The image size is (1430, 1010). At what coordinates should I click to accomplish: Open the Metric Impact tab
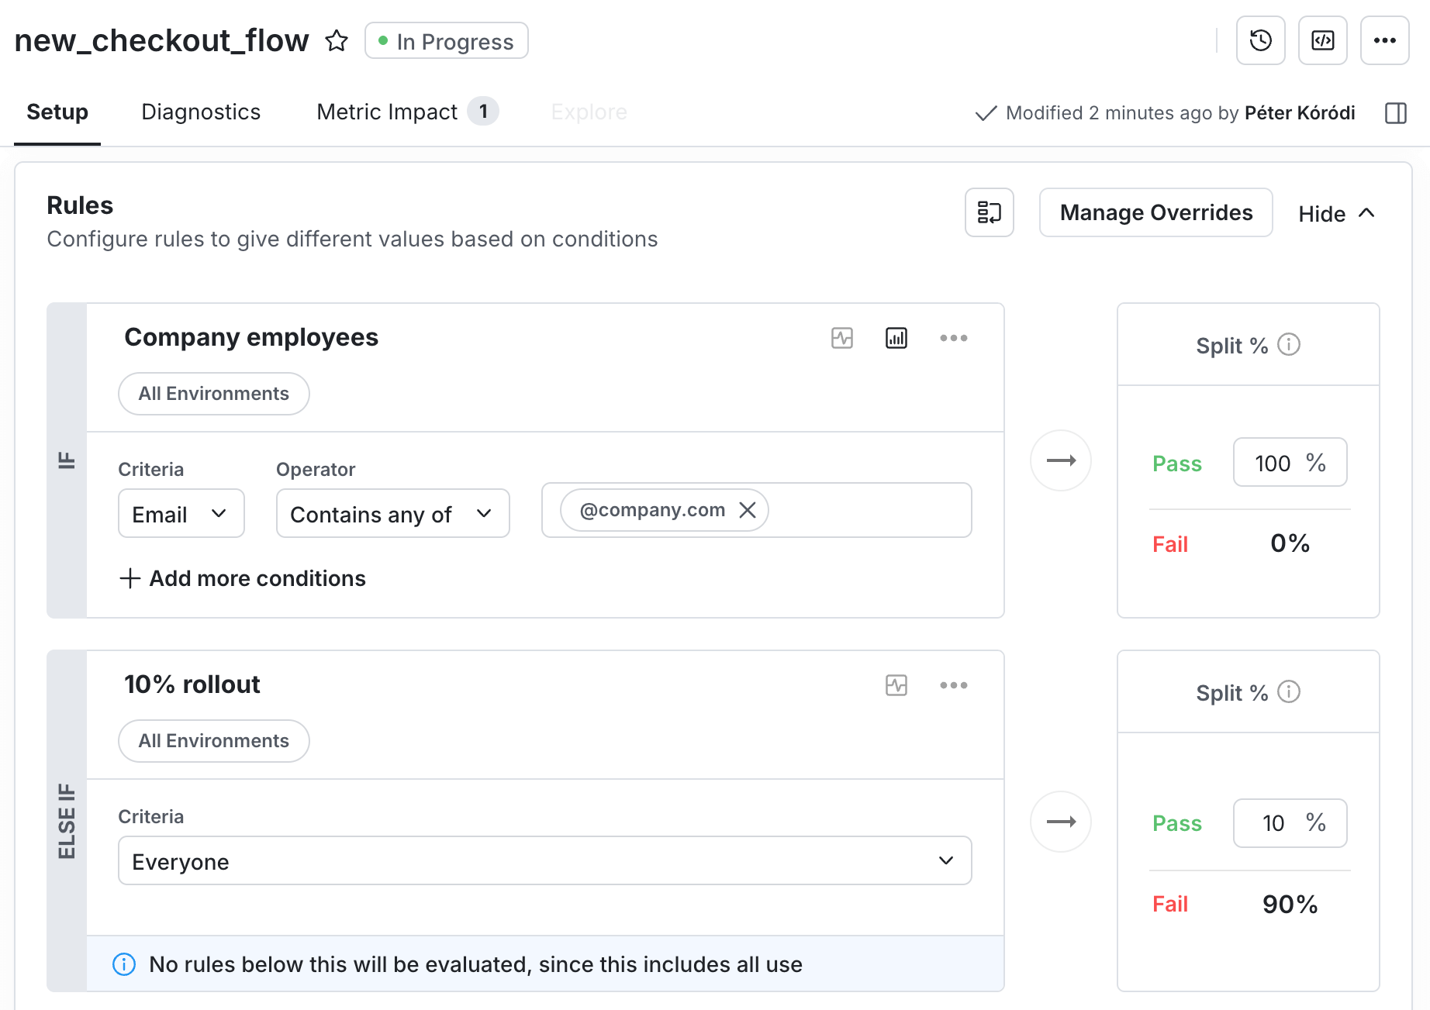click(388, 112)
